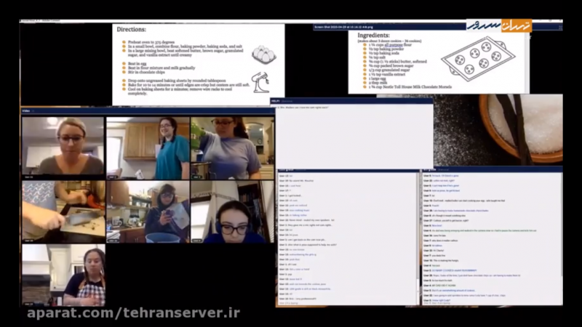Click the cutting board hands video feed
The image size is (582, 327).
pyautogui.click(x=63, y=211)
